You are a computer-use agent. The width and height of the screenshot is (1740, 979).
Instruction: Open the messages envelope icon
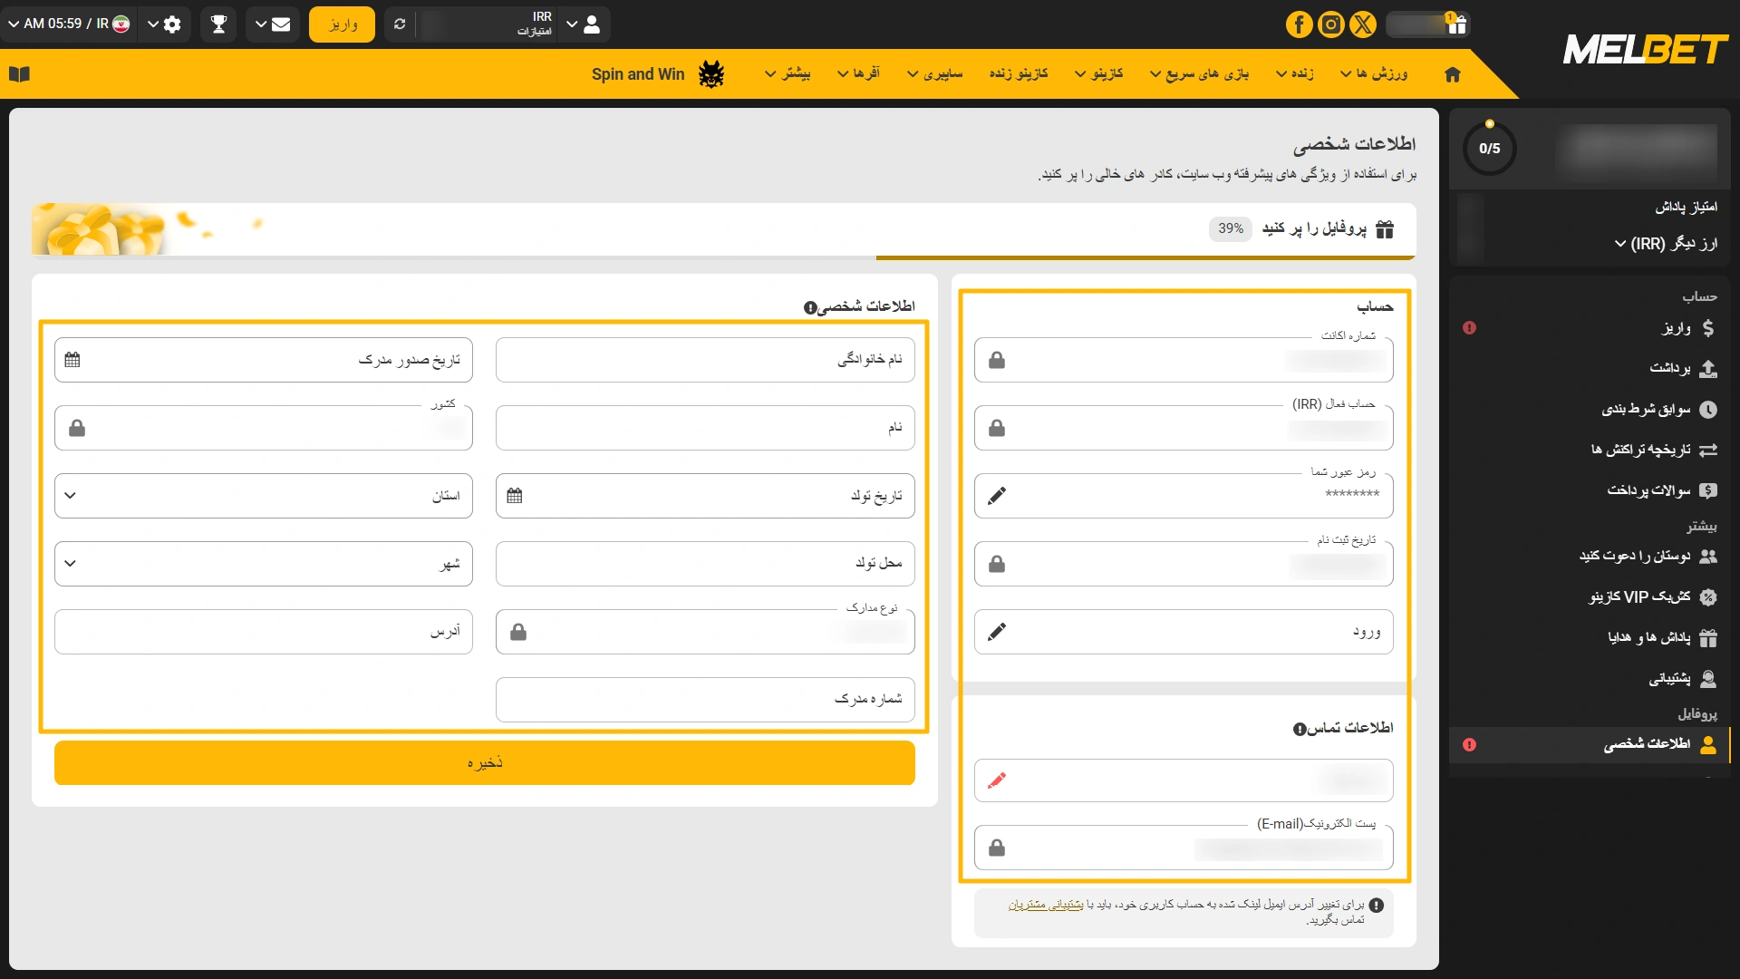[281, 24]
